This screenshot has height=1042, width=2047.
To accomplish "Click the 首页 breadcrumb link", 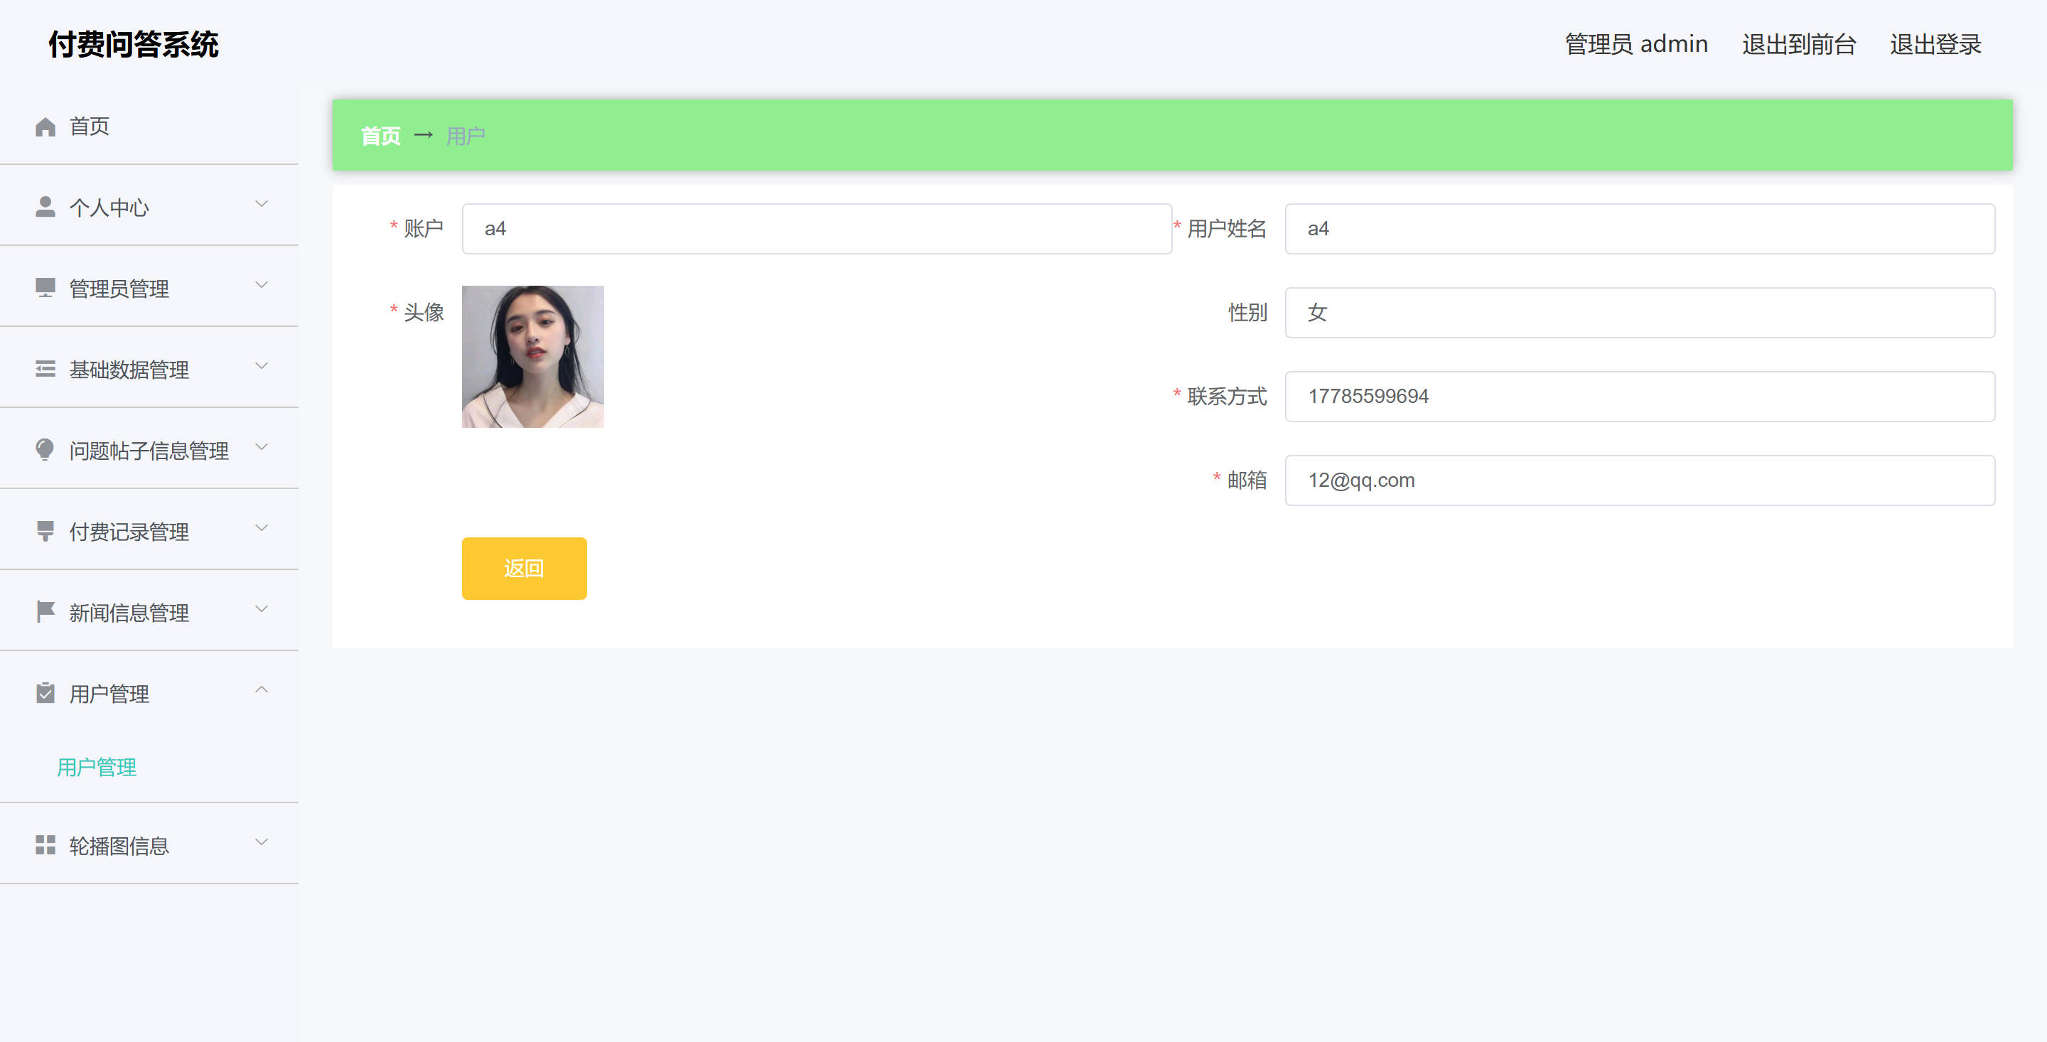I will [x=381, y=136].
